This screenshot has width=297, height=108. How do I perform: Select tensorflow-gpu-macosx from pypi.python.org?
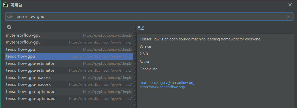pos(69,78)
